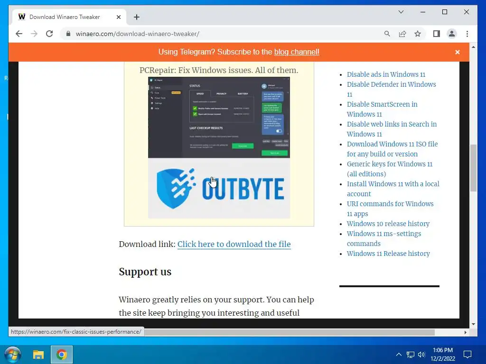This screenshot has height=364, width=486.
Task: Click the PC Repair screenshot thumbnail
Action: (219, 118)
